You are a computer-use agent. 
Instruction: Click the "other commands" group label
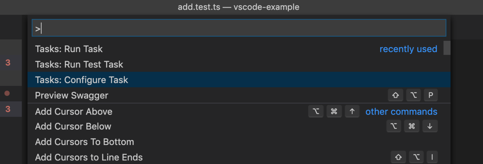click(401, 111)
